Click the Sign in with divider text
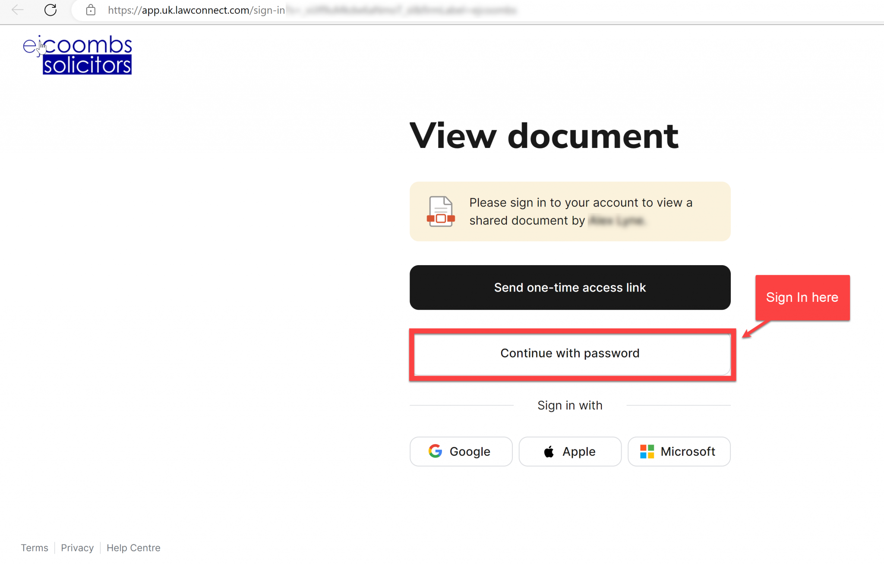884x564 pixels. (570, 405)
